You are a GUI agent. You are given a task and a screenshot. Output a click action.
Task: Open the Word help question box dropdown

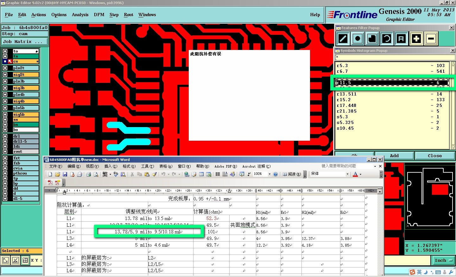(x=375, y=166)
